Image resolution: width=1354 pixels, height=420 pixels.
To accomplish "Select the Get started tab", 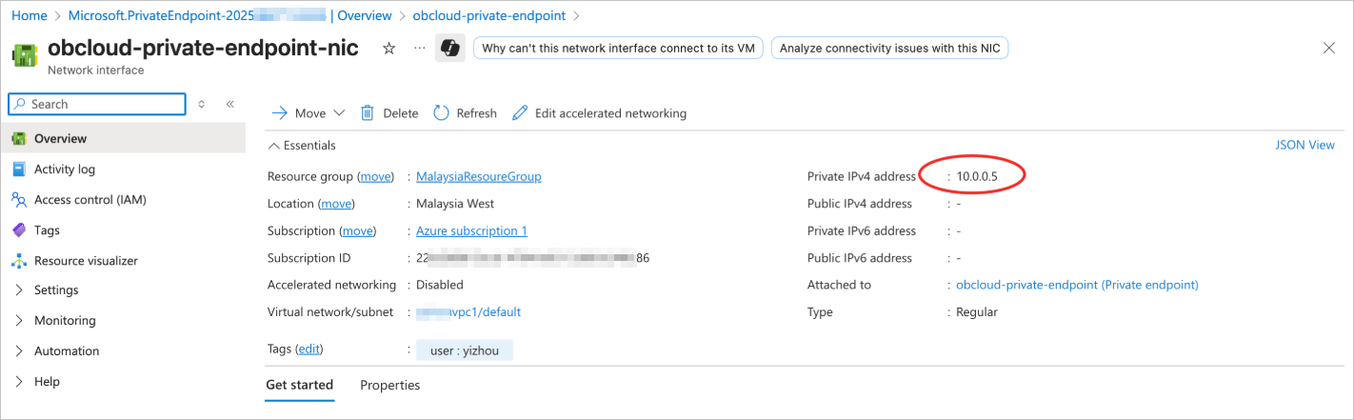I will [299, 386].
